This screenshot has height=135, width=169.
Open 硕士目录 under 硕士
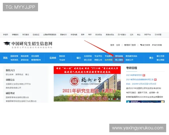(x=88, y=60)
